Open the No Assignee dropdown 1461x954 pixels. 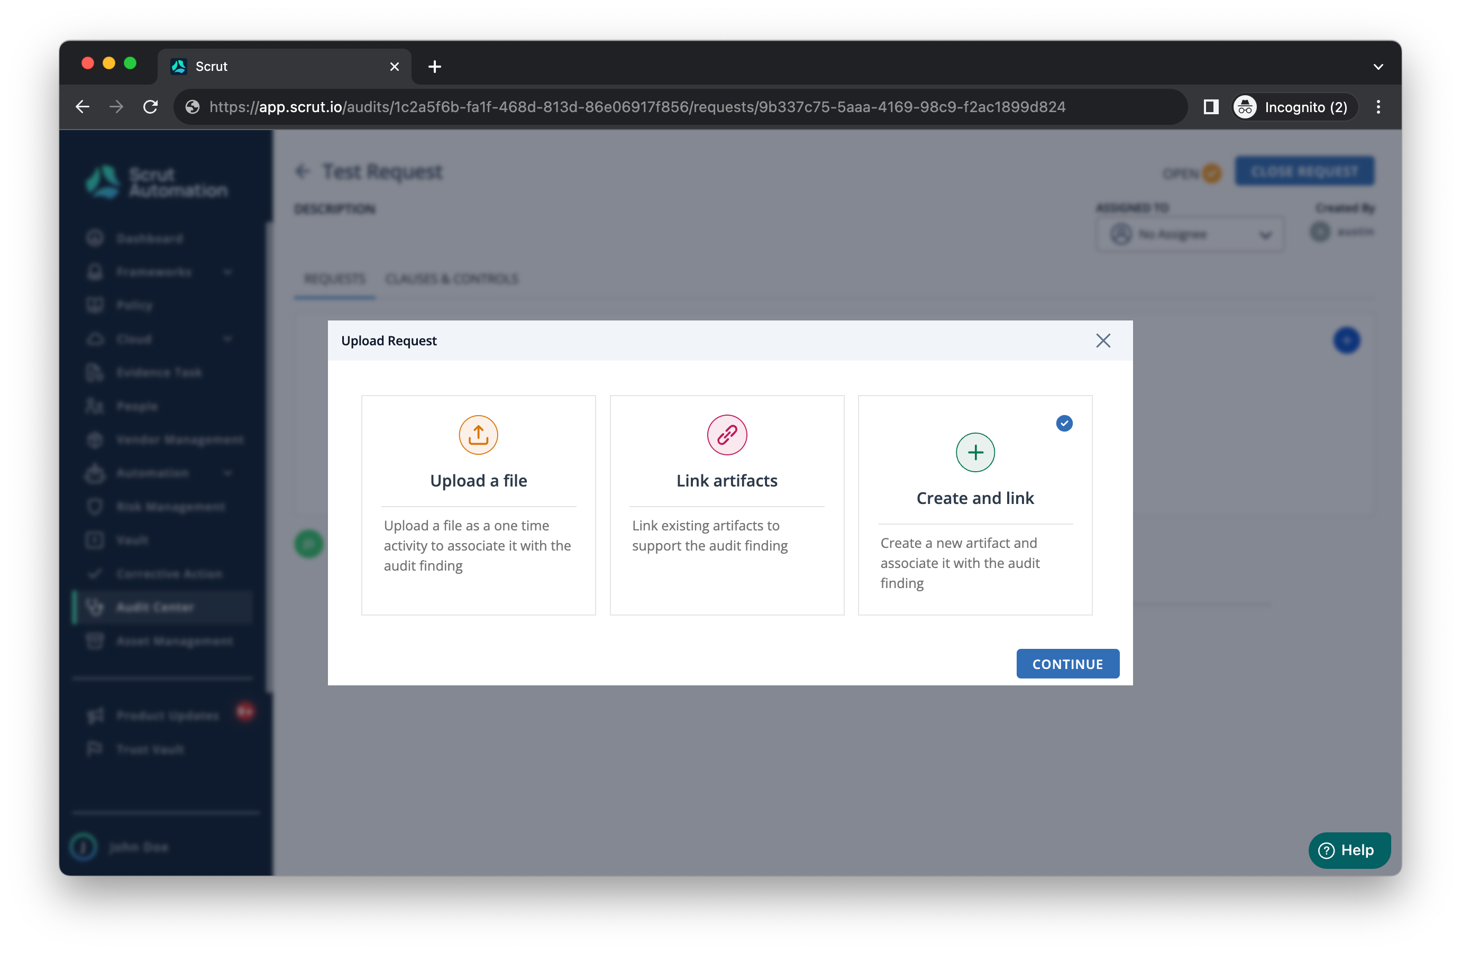coord(1189,234)
